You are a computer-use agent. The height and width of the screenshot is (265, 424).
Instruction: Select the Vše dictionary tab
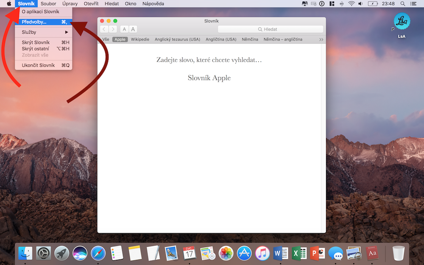tap(106, 39)
